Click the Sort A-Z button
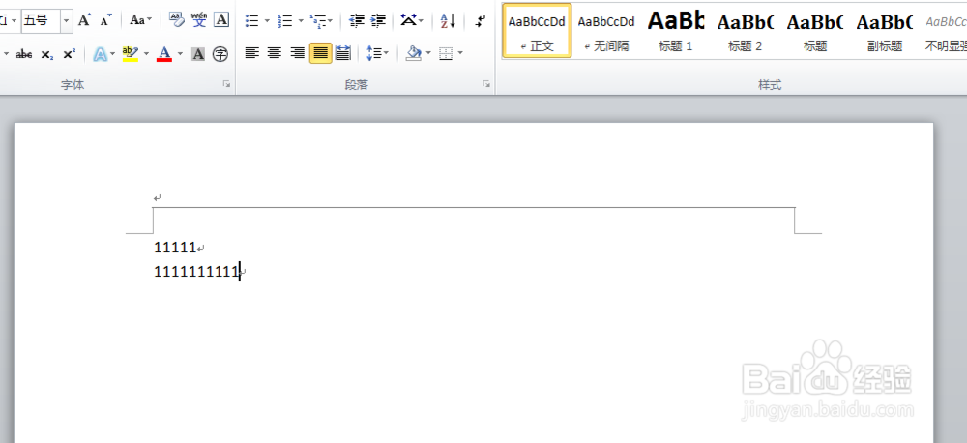The image size is (967, 443). (449, 21)
